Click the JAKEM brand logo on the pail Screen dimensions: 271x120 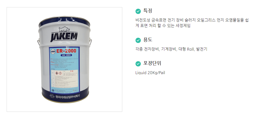tap(64, 37)
